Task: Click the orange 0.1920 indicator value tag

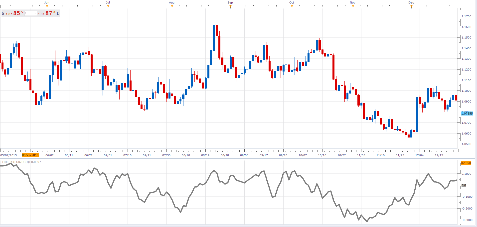Action: point(466,163)
